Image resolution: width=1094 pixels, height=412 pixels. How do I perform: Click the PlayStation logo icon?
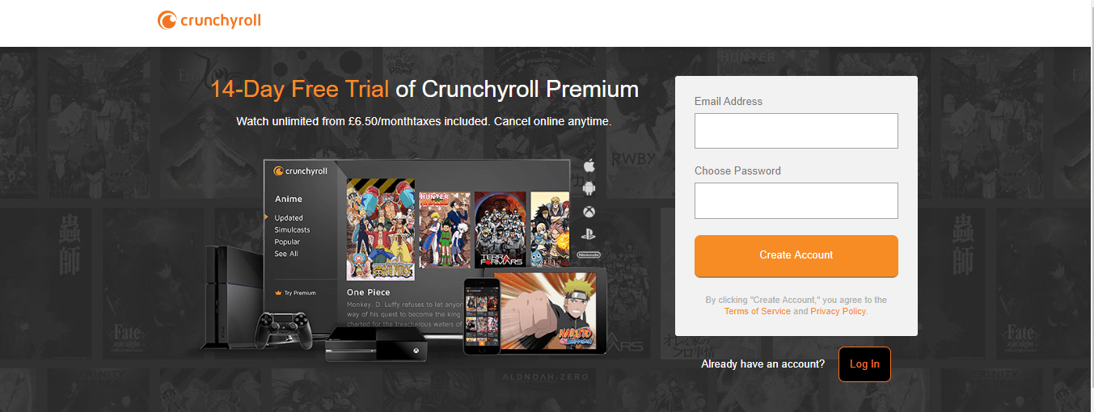point(589,234)
